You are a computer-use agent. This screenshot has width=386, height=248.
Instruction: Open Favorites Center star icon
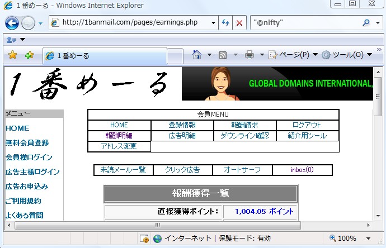[12, 55]
